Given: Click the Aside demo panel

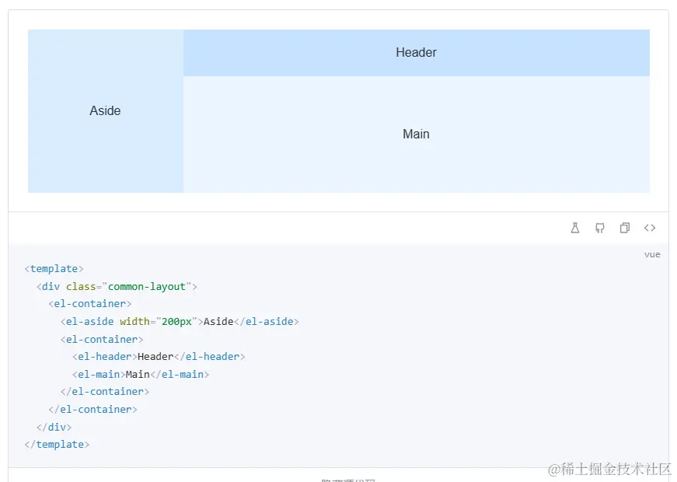Looking at the screenshot, I should 106,111.
